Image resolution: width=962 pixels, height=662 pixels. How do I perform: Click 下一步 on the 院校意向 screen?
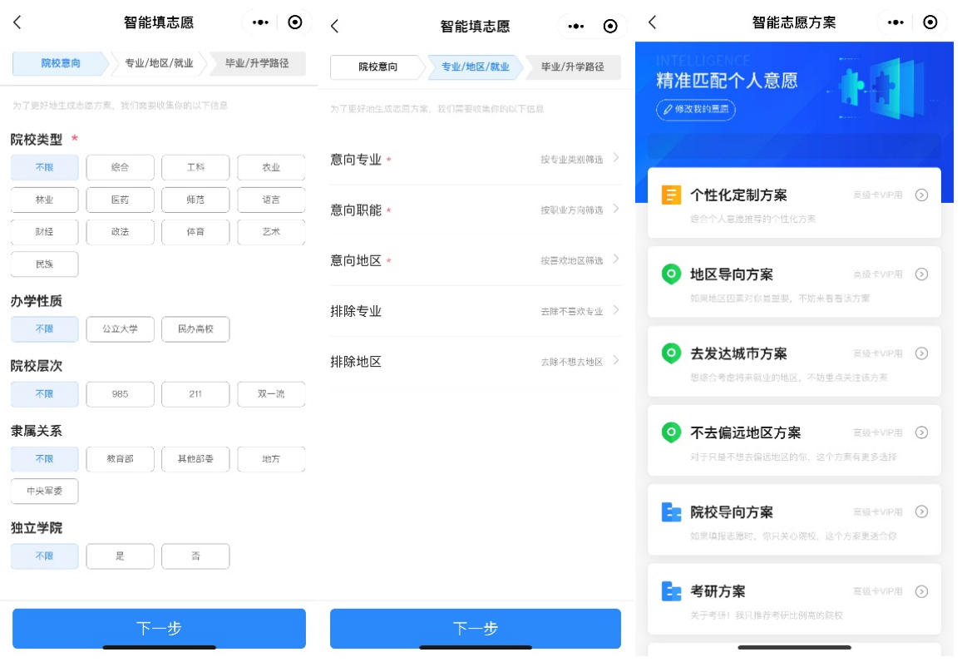click(159, 628)
